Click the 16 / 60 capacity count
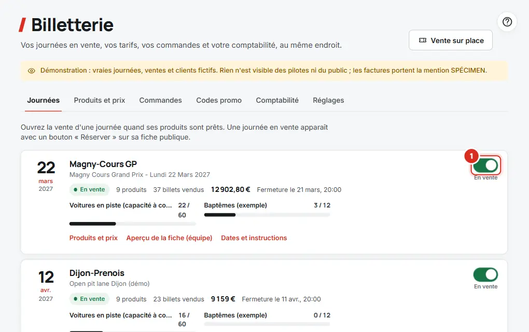529x332 pixels. (184, 320)
